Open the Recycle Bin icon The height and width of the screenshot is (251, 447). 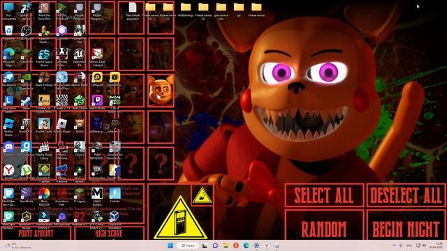tap(8, 30)
